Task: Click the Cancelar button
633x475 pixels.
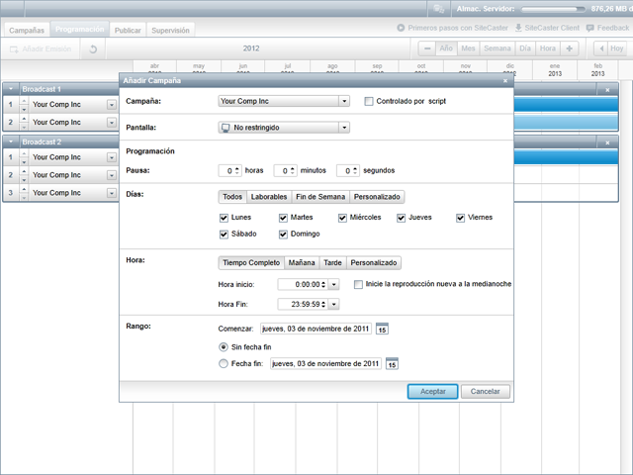Action: click(485, 391)
